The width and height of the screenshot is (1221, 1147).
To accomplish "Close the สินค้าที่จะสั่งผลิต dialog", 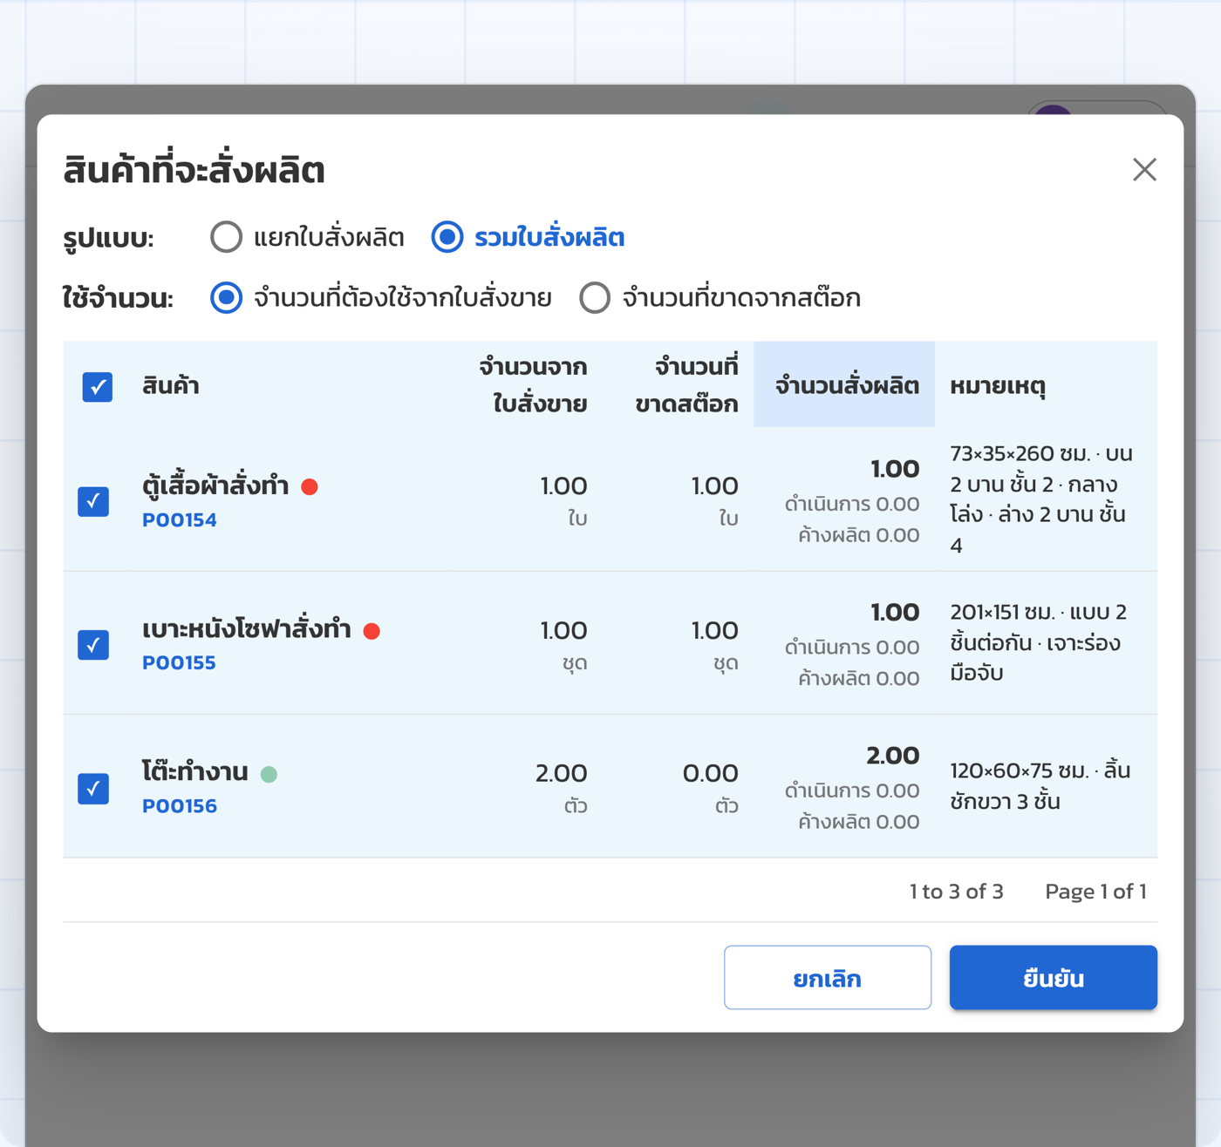I will 1144,169.
